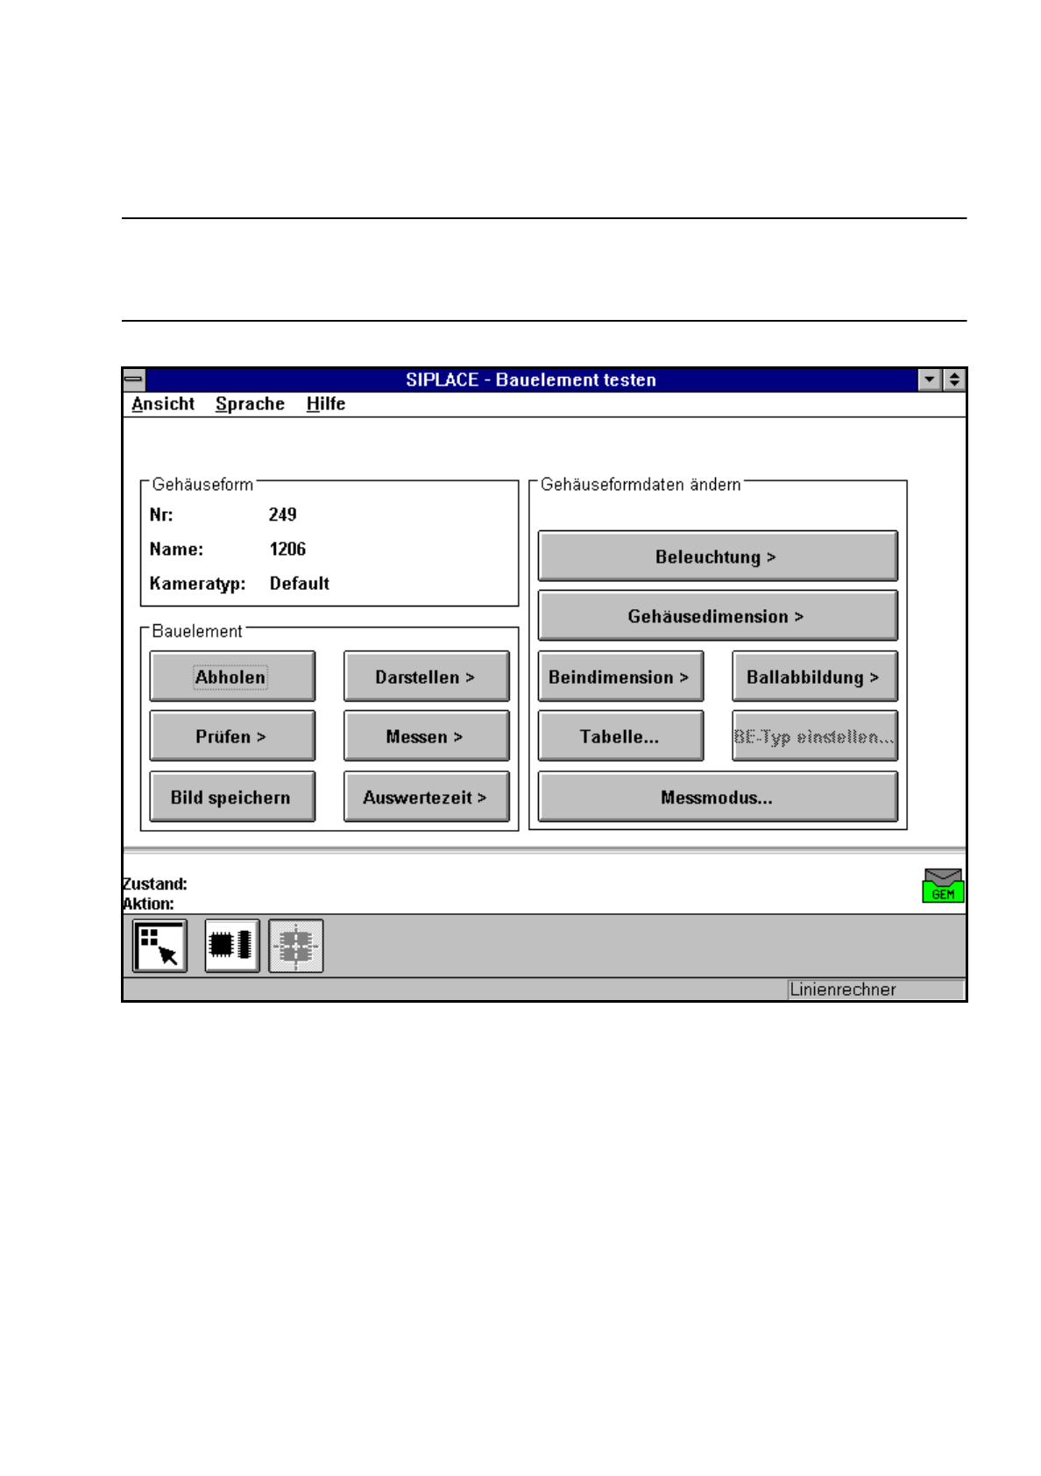This screenshot has height=1476, width=1041.
Task: Open the Auswertezeit submenu button
Action: coord(426,797)
